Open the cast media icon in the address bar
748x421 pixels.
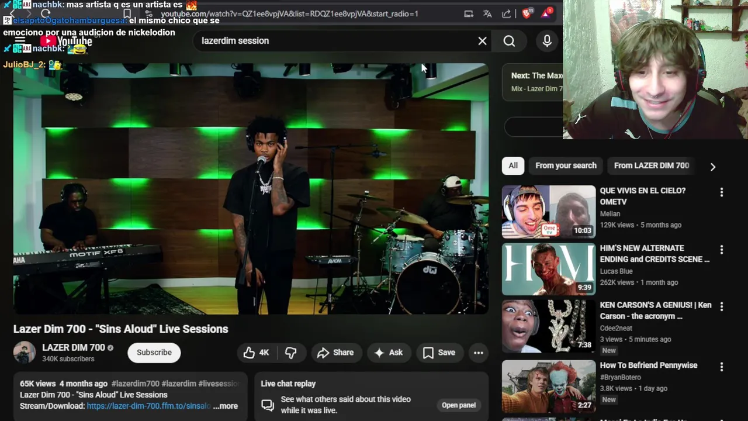click(469, 13)
